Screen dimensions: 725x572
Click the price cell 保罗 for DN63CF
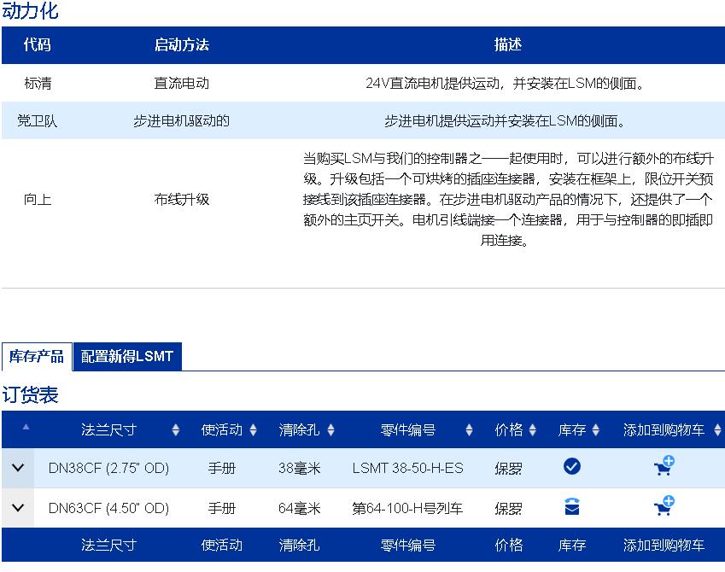(509, 508)
